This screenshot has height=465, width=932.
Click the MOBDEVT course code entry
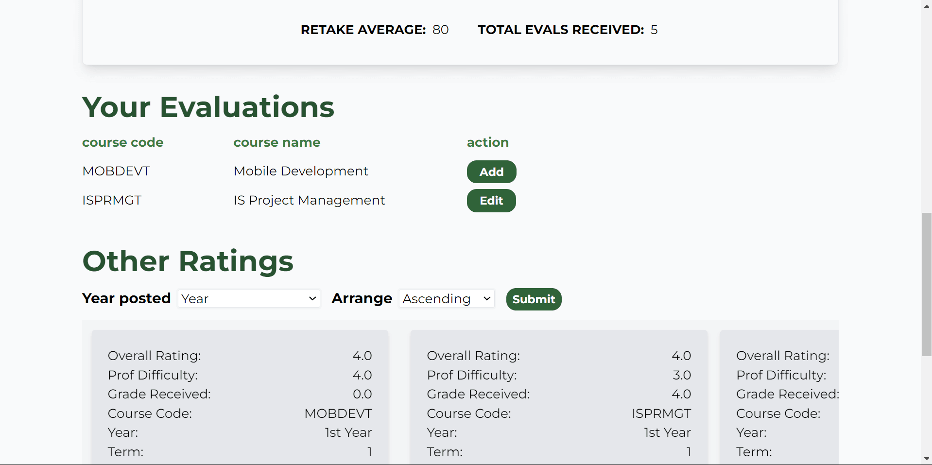(x=116, y=171)
